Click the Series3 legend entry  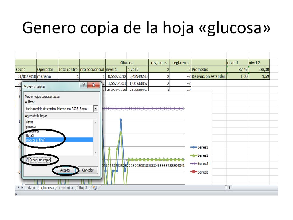pos(199,156)
